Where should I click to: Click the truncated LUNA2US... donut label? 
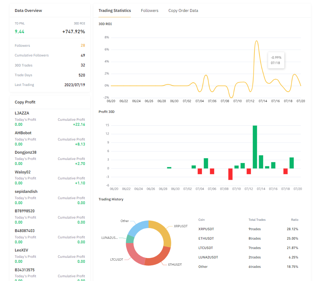click(109, 238)
